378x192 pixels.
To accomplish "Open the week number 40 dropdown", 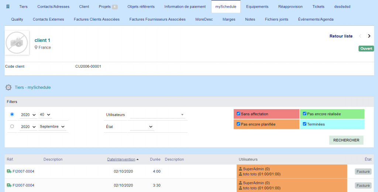I will pos(45,115).
